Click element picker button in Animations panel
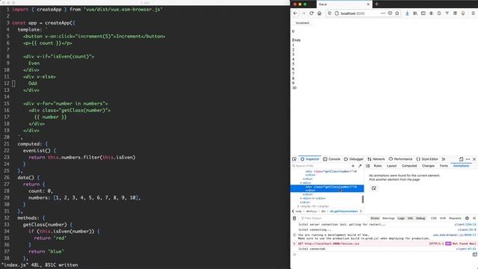478x269 pixels. 373,188
